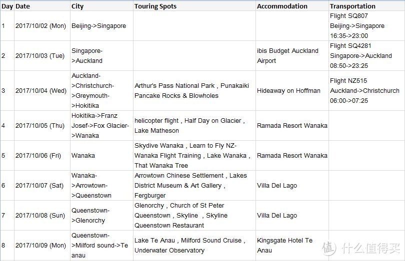The height and width of the screenshot is (261, 405).
Task: Click the 2017/10/05 (Thu) date cell
Action: (42, 126)
